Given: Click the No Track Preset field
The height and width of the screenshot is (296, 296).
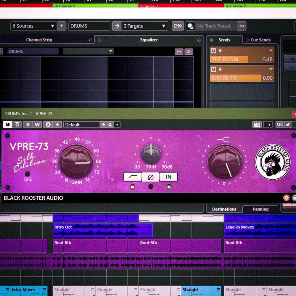Looking at the screenshot, I should click(x=216, y=26).
